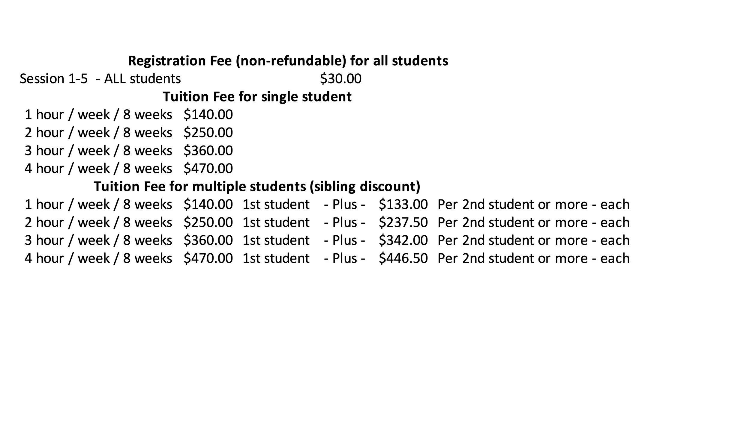
Task: Select the $446.50 sibling price
Action: click(403, 258)
